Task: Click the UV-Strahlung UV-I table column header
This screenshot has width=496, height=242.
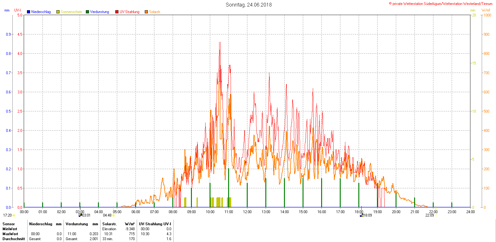Action: point(155,224)
